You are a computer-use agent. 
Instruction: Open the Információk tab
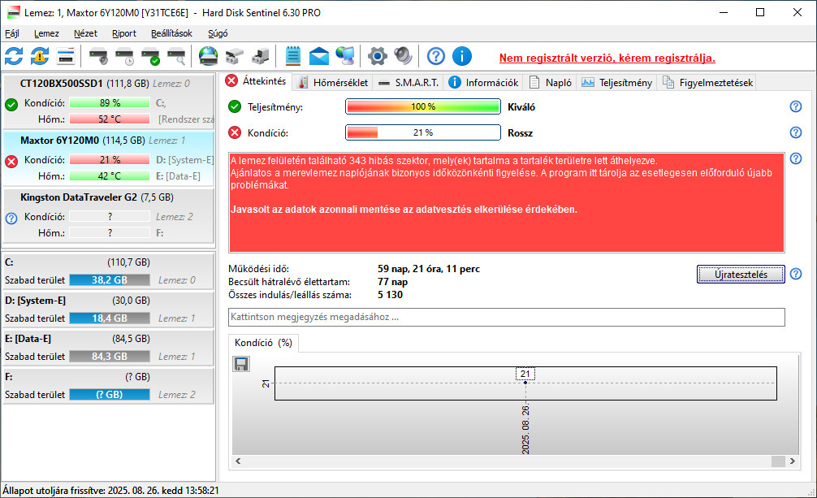point(483,82)
